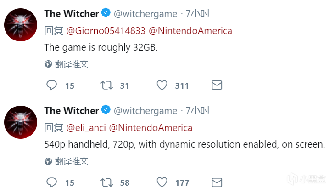Open second tweet's 7小时 timestamp
The height and width of the screenshot is (193, 335).
tap(198, 111)
